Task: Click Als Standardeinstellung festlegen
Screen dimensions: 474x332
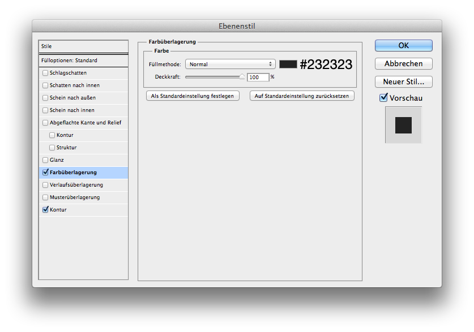Action: (x=193, y=96)
